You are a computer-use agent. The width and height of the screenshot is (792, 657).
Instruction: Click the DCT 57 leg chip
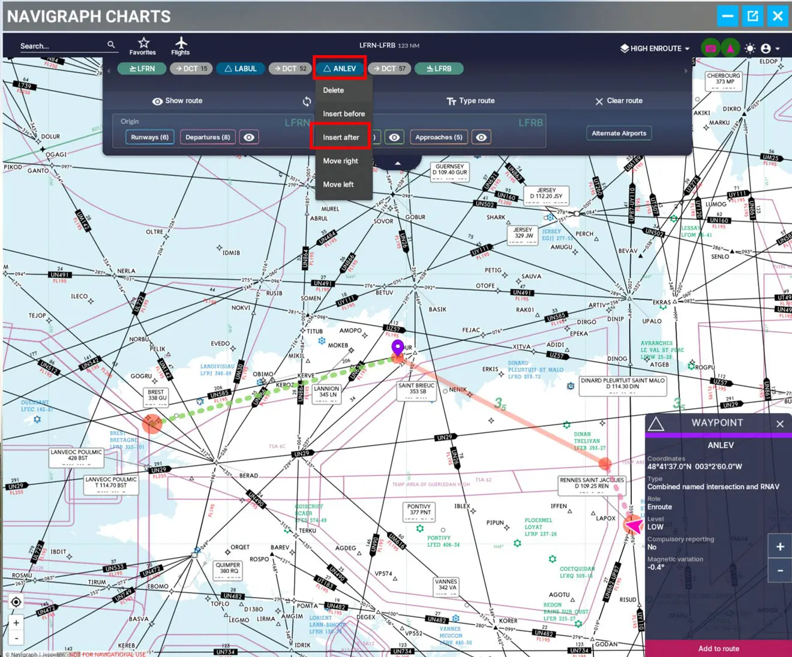389,69
